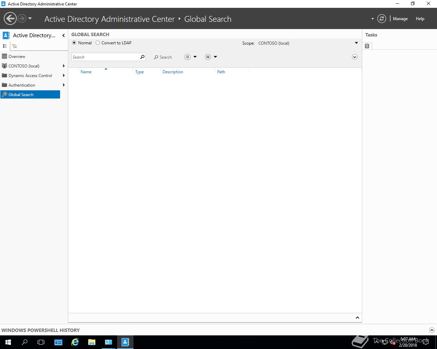
Task: Open the Help menu
Action: coord(420,19)
